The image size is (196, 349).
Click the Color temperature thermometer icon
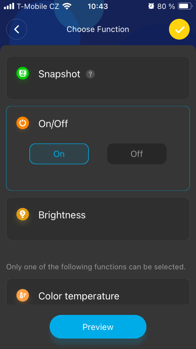coord(23,296)
